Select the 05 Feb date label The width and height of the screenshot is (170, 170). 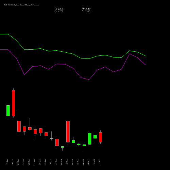pos(78,162)
